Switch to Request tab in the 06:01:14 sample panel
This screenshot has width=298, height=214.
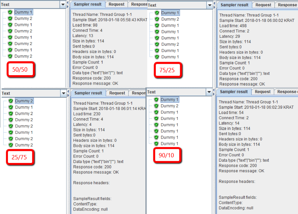[117, 93]
